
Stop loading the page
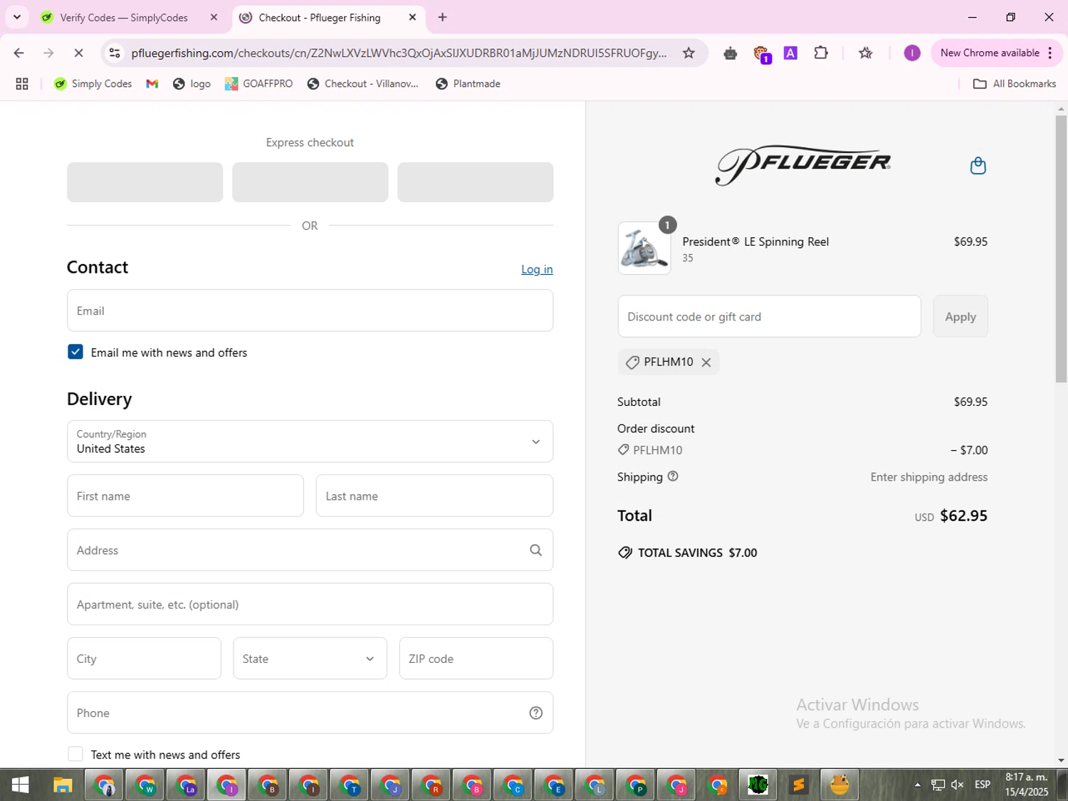coord(78,53)
